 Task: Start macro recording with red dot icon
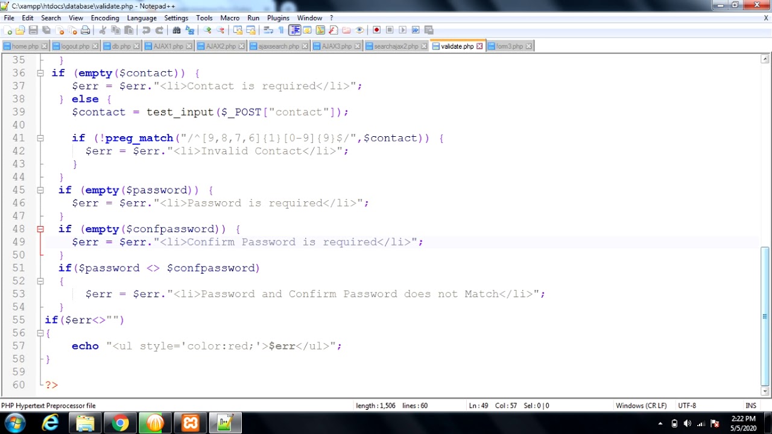(376, 30)
